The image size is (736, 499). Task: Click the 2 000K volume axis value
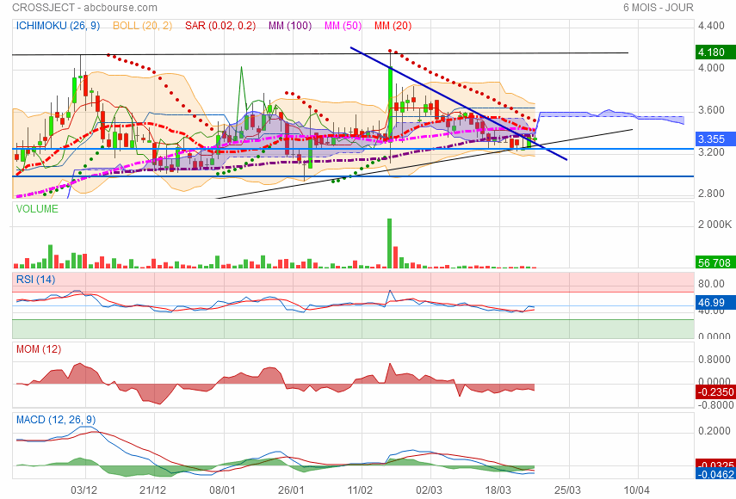tap(714, 225)
